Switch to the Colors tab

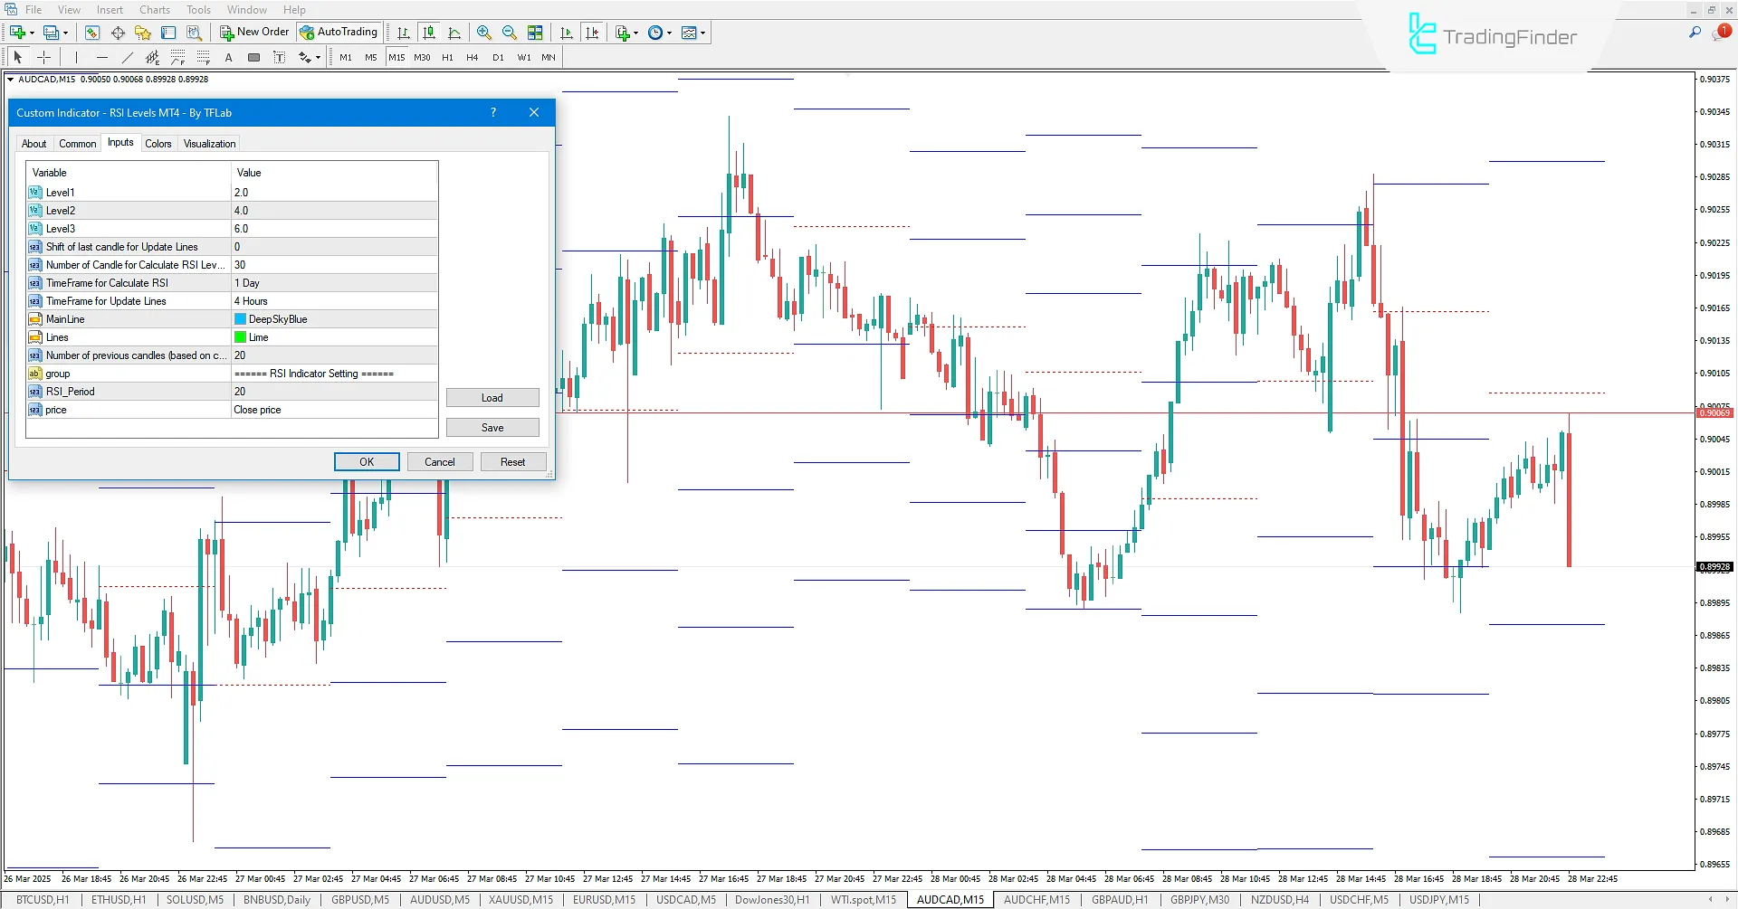tap(158, 143)
